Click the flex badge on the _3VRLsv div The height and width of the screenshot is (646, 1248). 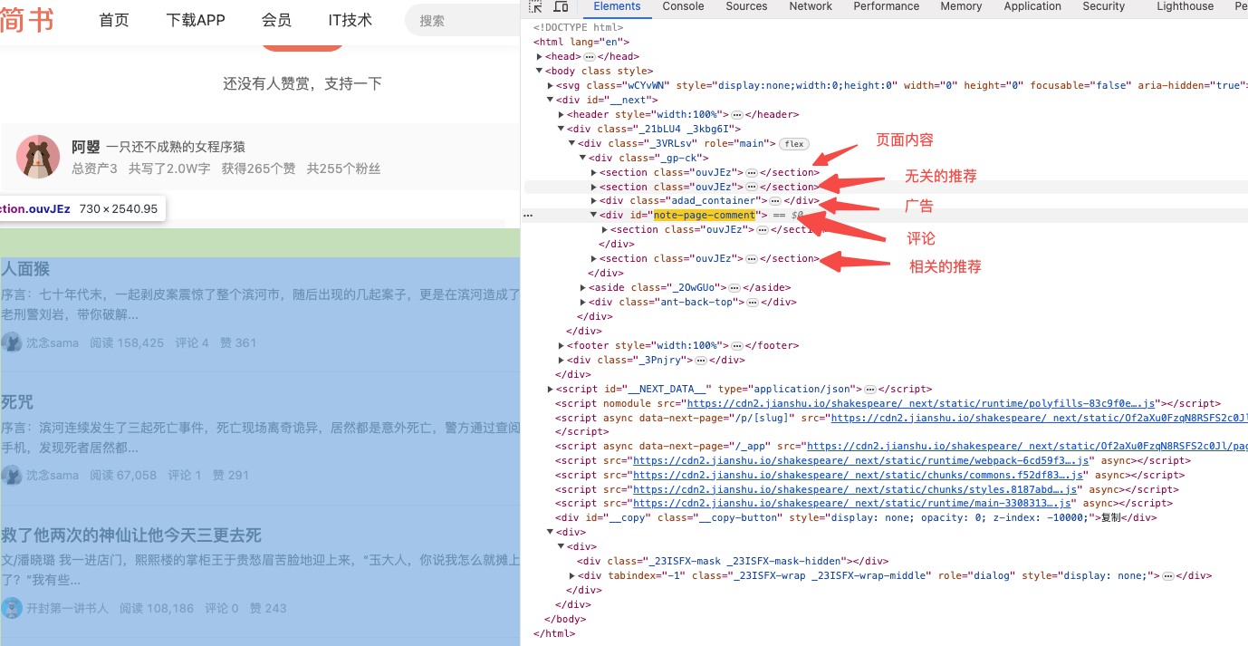click(794, 143)
